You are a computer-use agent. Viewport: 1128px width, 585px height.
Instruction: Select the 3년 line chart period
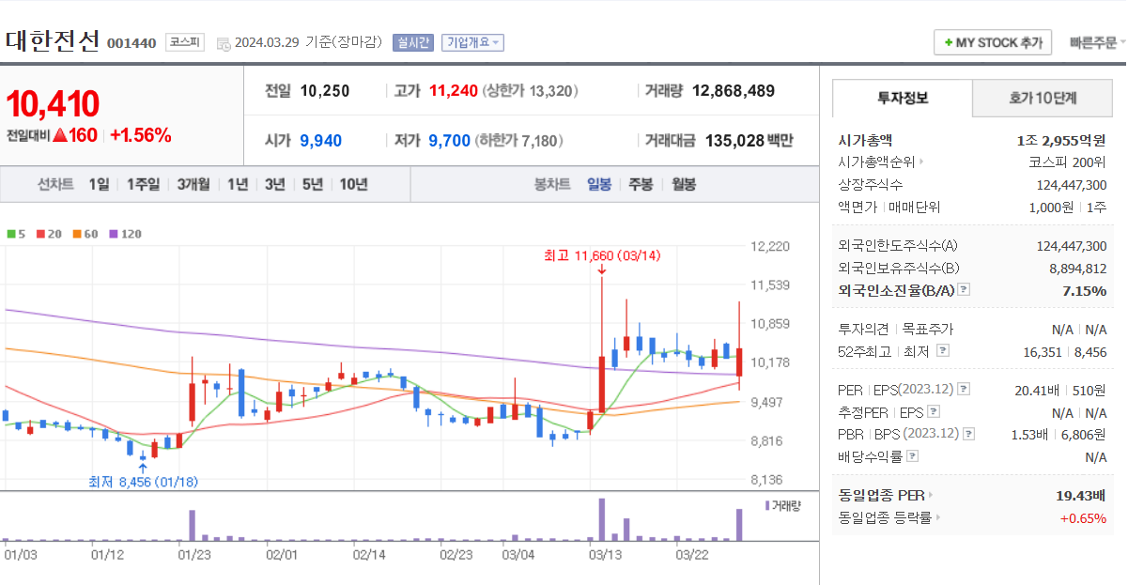click(274, 184)
